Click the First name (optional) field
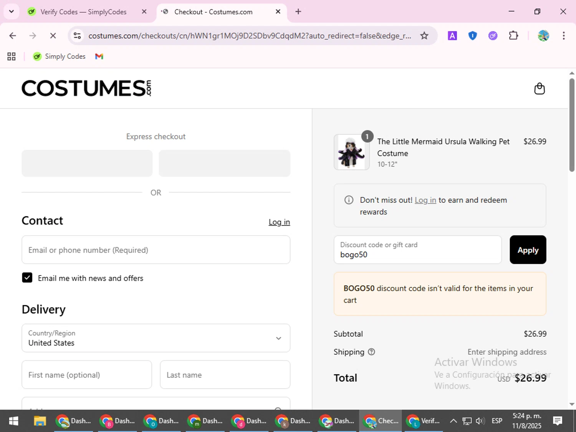 pyautogui.click(x=87, y=374)
